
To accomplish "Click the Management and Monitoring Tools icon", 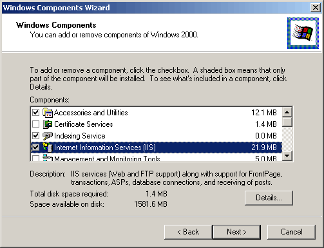I will (48, 158).
